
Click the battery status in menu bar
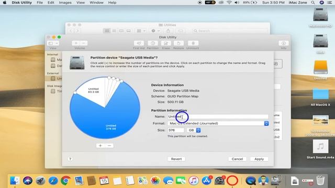coord(250,3)
